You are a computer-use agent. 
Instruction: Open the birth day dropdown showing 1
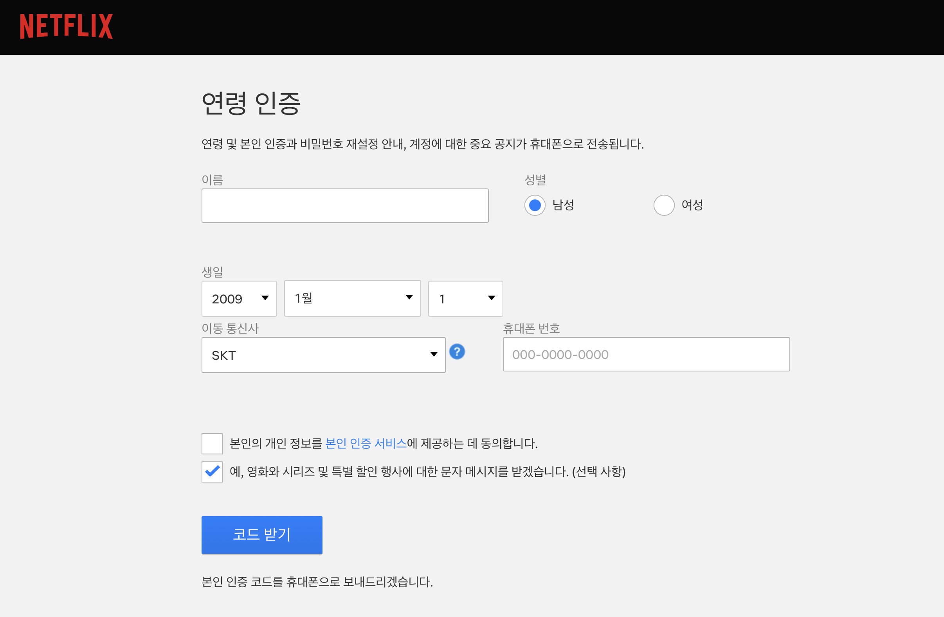[x=465, y=298]
